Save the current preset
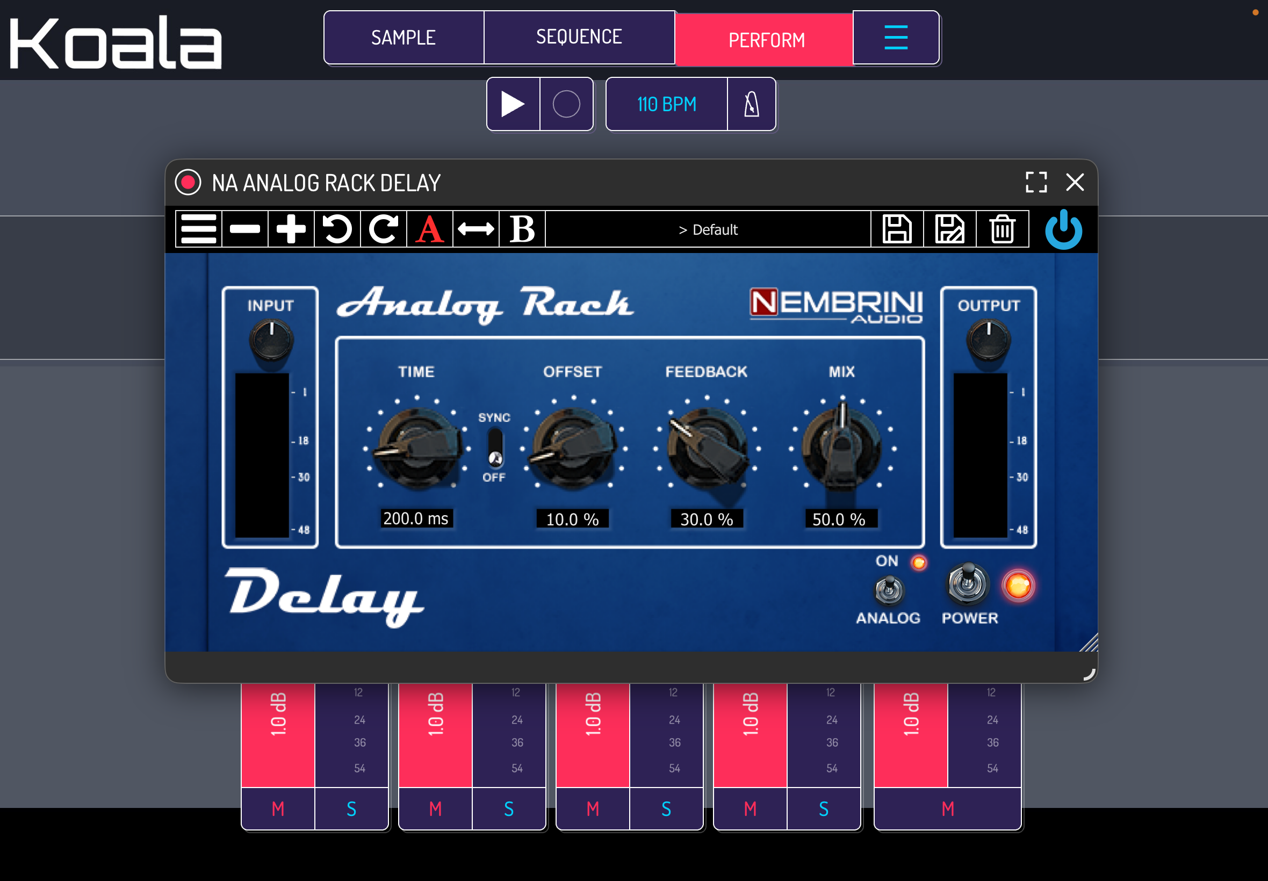Viewport: 1268px width, 881px height. (897, 229)
